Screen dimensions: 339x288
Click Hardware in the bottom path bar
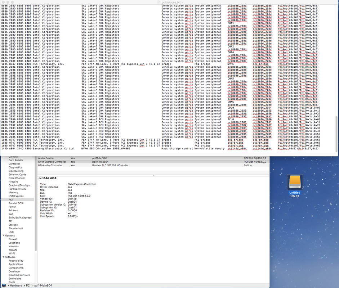pyautogui.click(x=16, y=285)
